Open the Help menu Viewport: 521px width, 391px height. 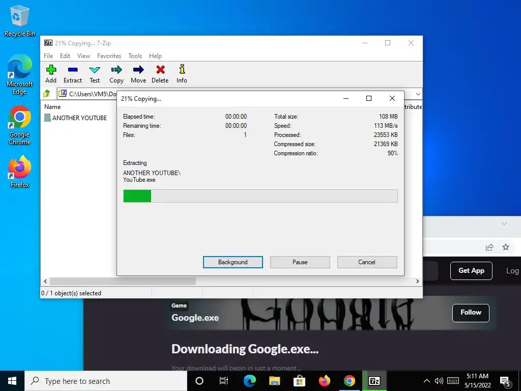[x=155, y=56]
